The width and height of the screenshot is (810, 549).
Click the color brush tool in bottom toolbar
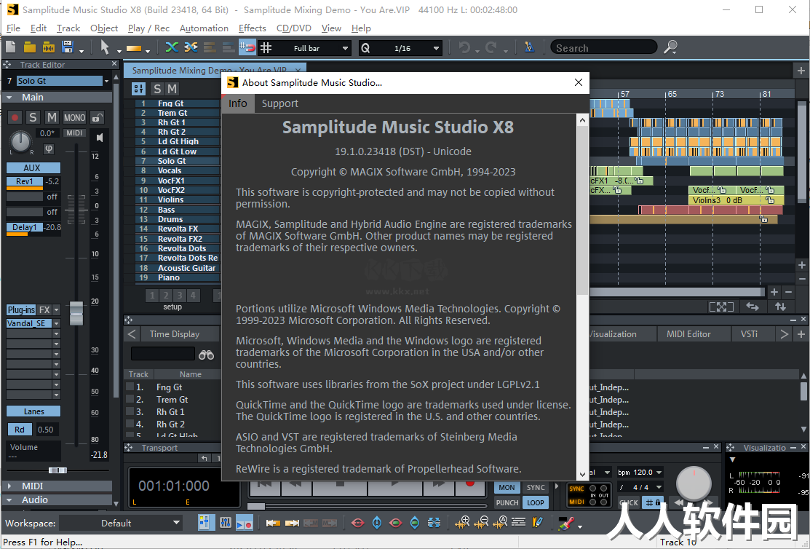(566, 524)
